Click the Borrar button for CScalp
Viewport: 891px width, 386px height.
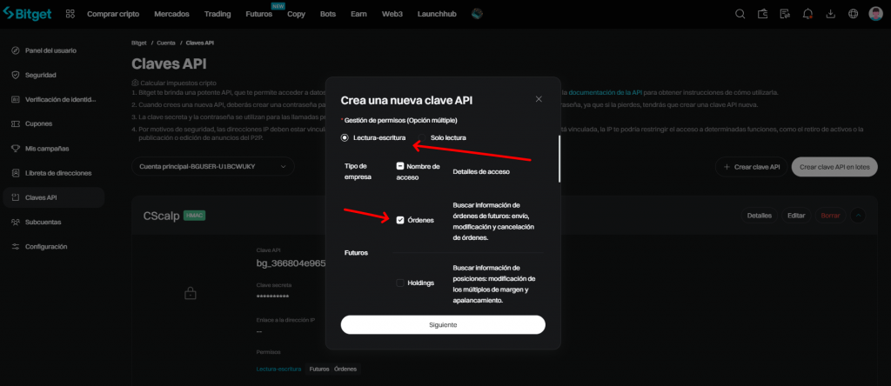[x=830, y=216]
